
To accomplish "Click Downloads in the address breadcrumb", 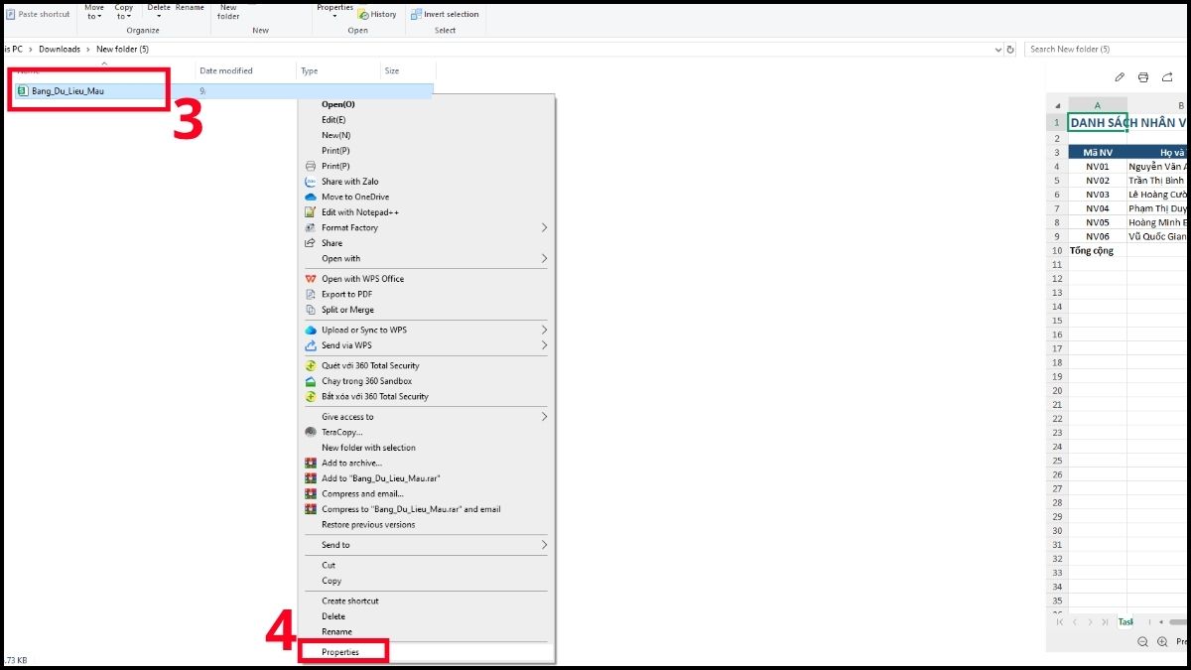I will tap(60, 49).
